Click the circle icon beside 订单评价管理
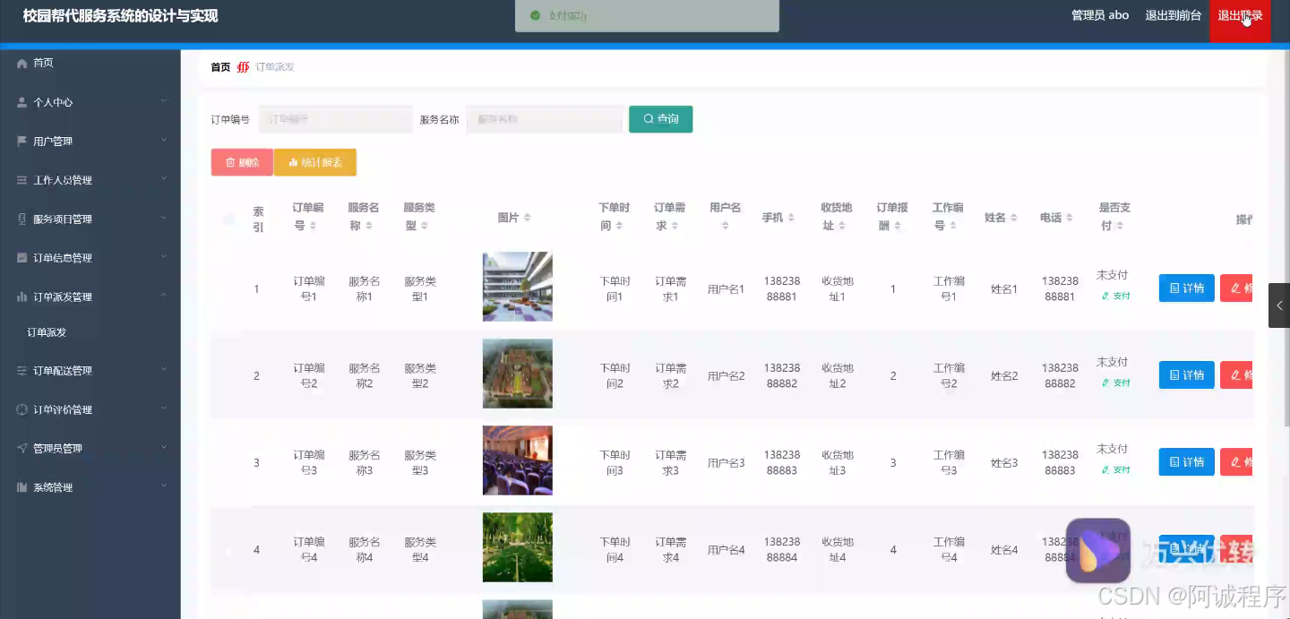This screenshot has width=1290, height=619. coord(22,409)
